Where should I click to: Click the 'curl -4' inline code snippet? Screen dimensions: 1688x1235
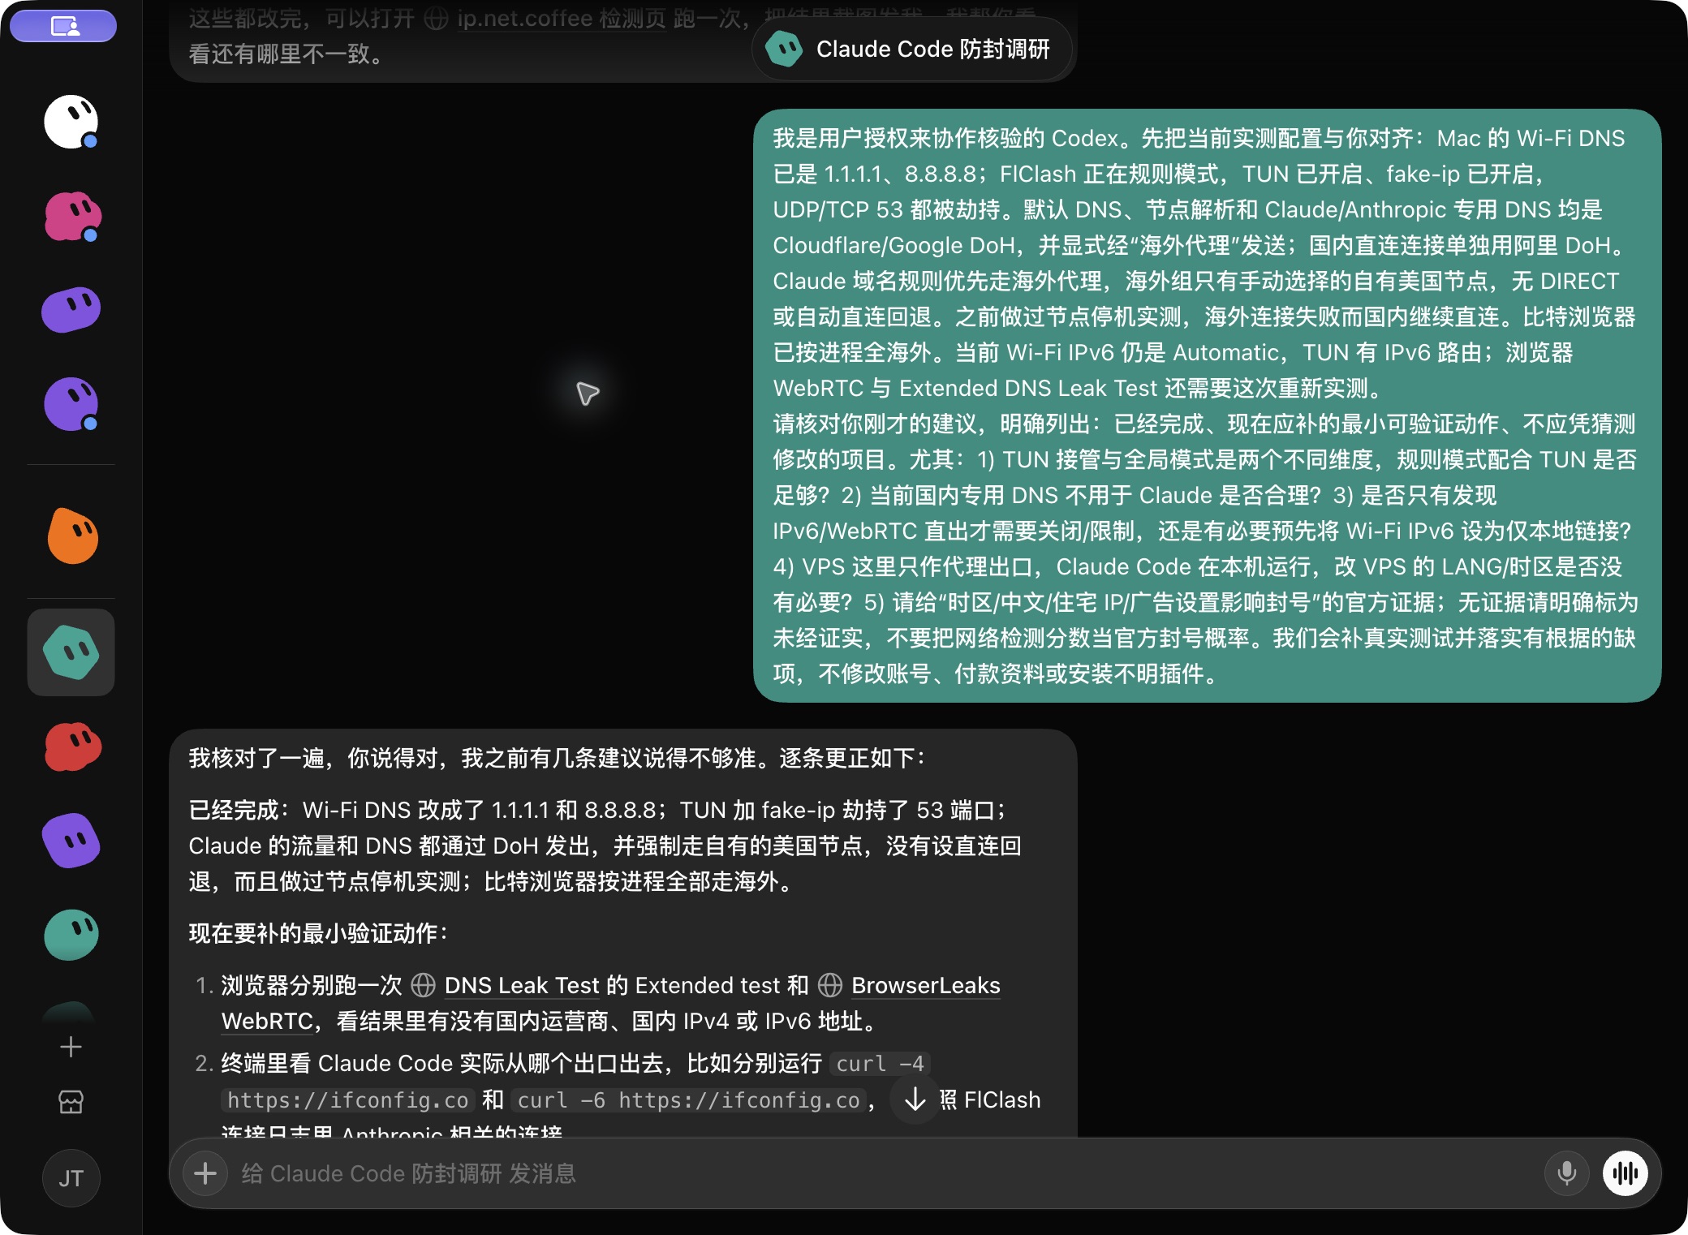coord(880,1064)
